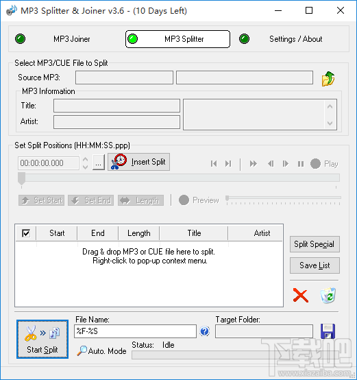Viewport: 357px width, 380px height.
Task: Click the second Source MP3 path field
Action: click(x=245, y=78)
